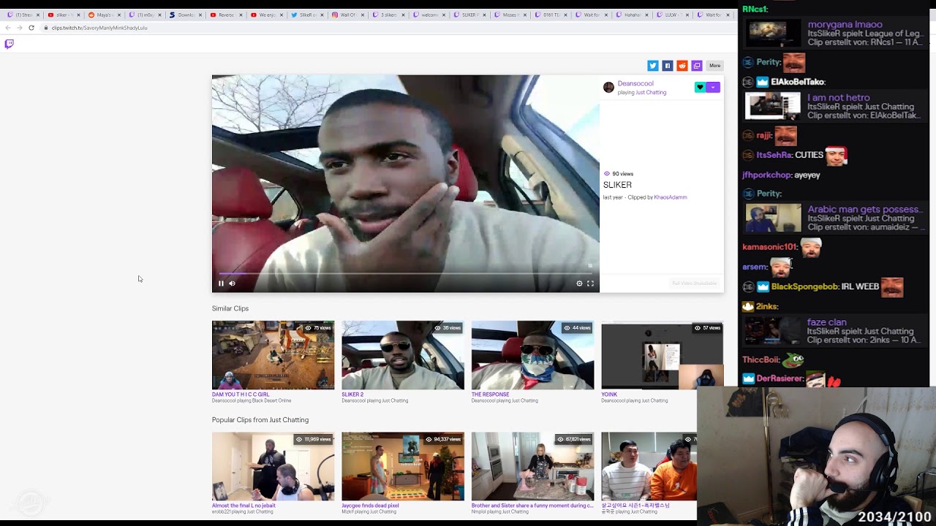Open the Korean-titled clip with two men
The width and height of the screenshot is (936, 526).
(x=649, y=466)
